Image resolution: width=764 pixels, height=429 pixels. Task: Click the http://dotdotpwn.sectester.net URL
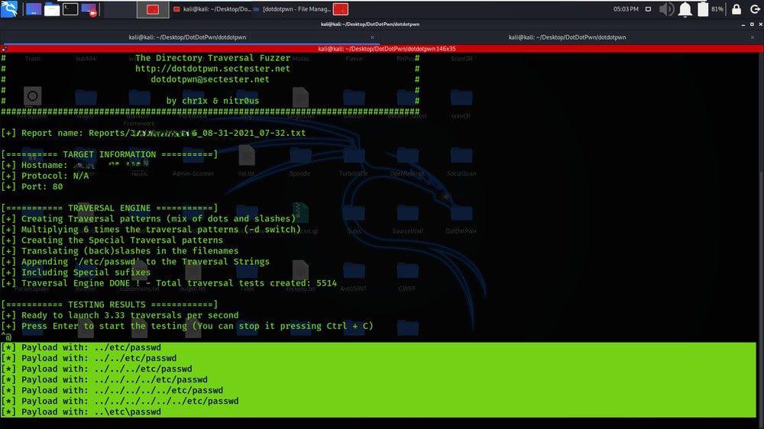pyautogui.click(x=212, y=69)
